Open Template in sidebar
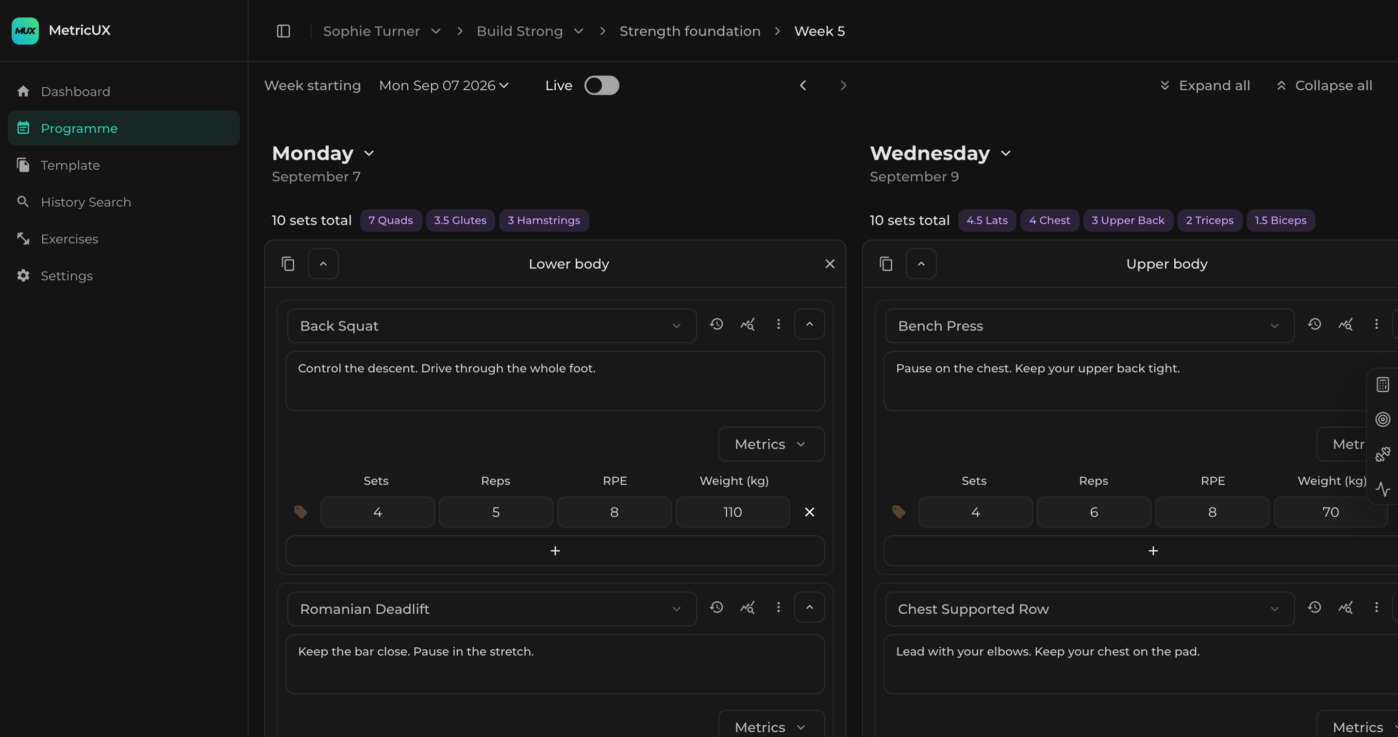This screenshot has height=737, width=1398. point(124,165)
